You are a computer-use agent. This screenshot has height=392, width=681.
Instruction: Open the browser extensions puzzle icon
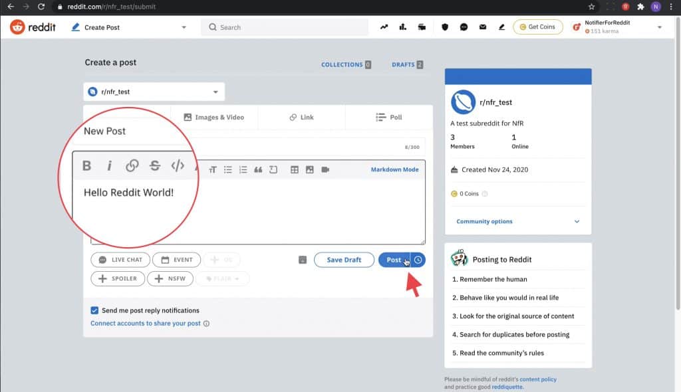640,7
